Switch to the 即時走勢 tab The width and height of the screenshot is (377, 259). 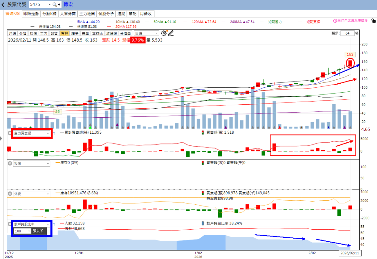pos(31,14)
